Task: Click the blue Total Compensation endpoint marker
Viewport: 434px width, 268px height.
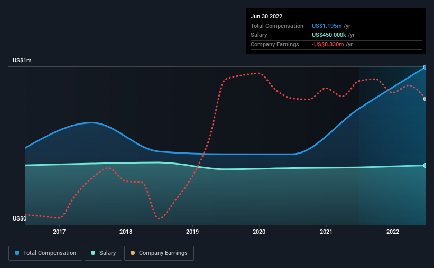Action: 425,67
